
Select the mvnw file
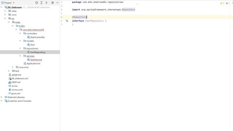(x=15, y=86)
